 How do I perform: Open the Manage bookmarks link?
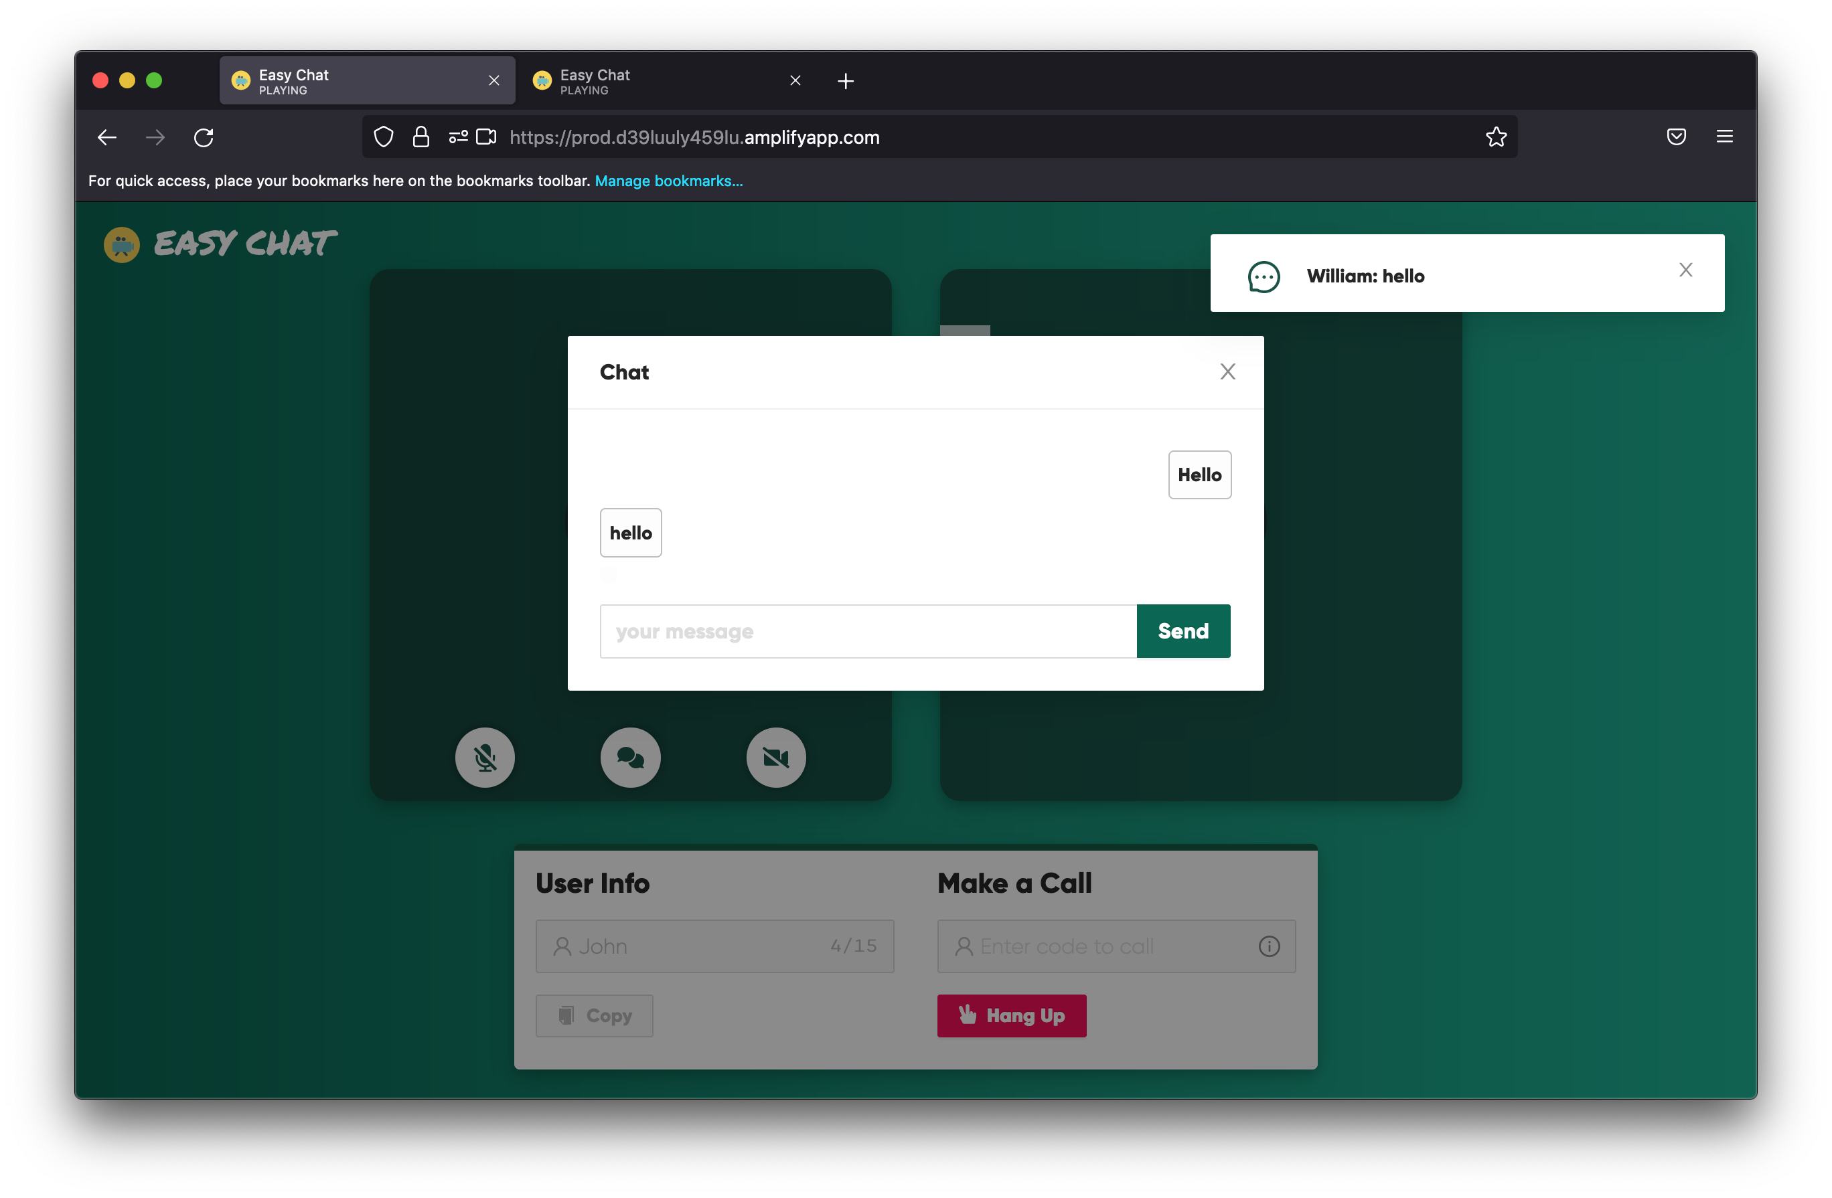(x=668, y=181)
